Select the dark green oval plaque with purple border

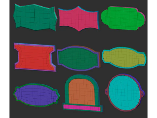78,58
